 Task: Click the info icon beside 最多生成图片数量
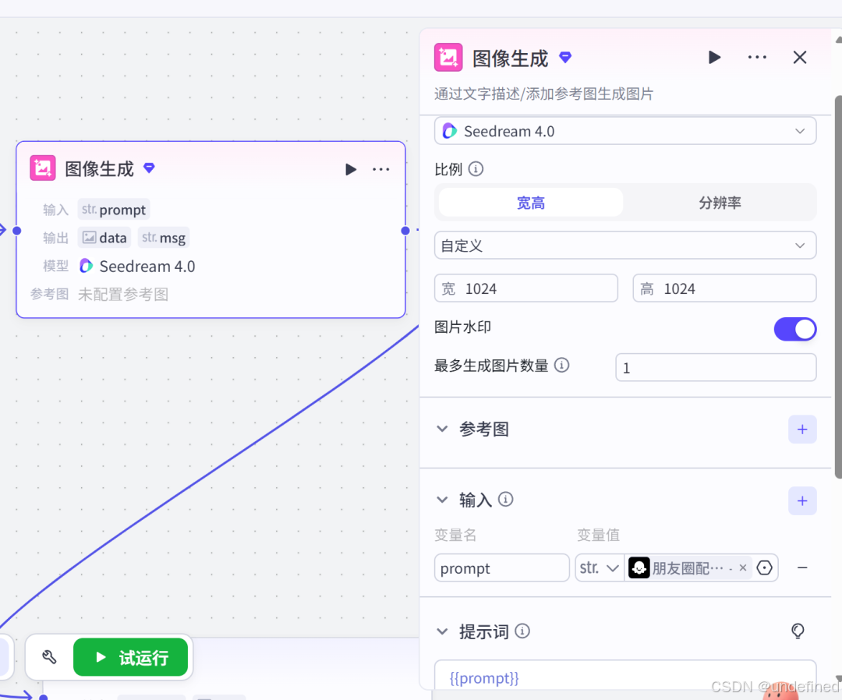pos(561,365)
